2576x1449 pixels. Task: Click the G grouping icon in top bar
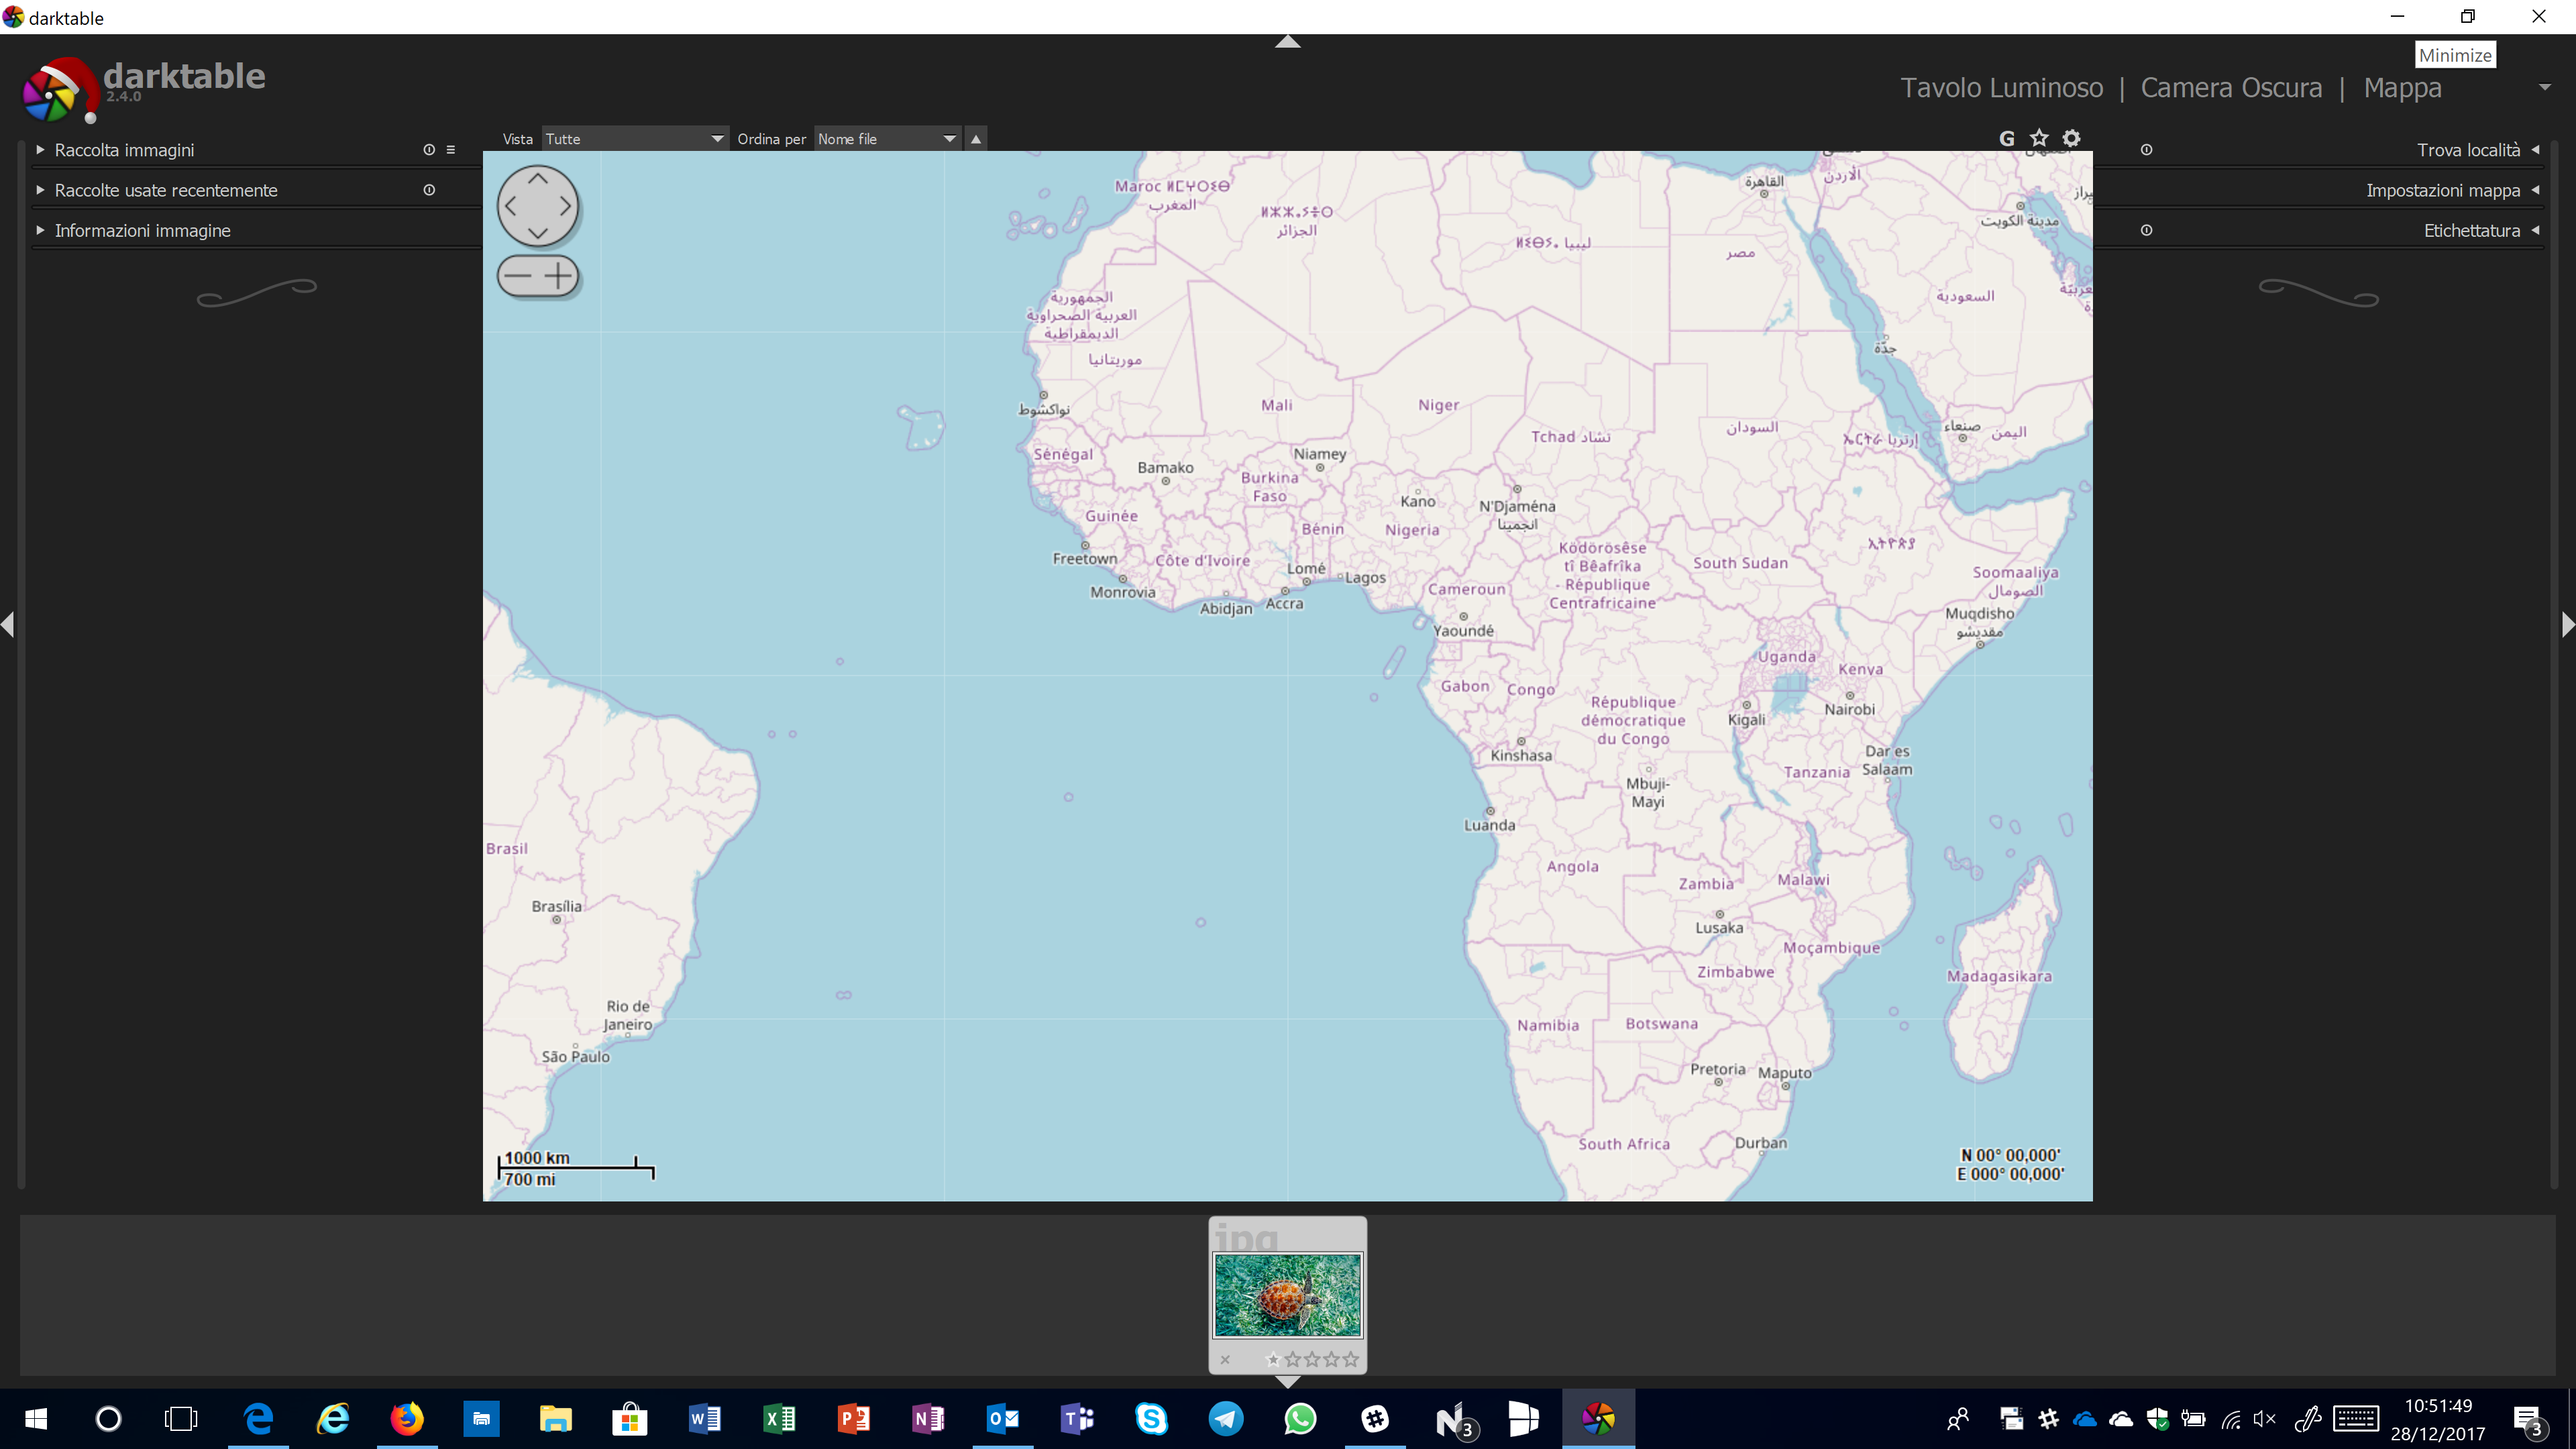[x=2006, y=138]
